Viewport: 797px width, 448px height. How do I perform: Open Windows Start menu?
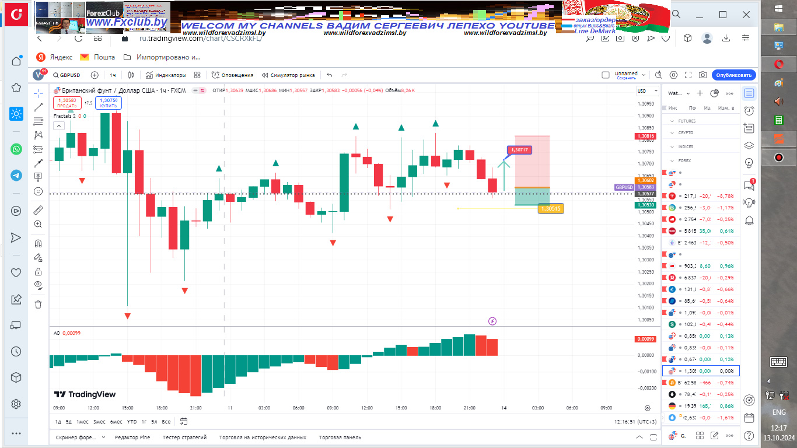pos(778,8)
